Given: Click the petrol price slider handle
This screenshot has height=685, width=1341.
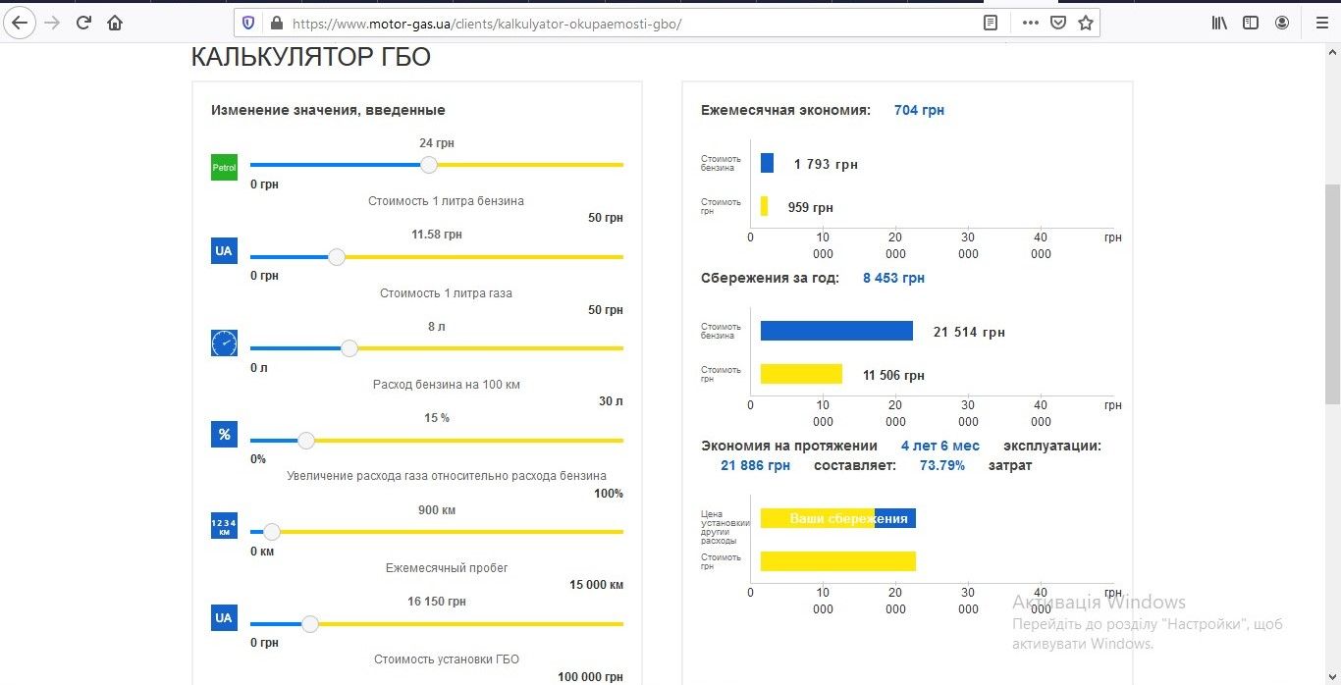Looking at the screenshot, I should tap(429, 165).
